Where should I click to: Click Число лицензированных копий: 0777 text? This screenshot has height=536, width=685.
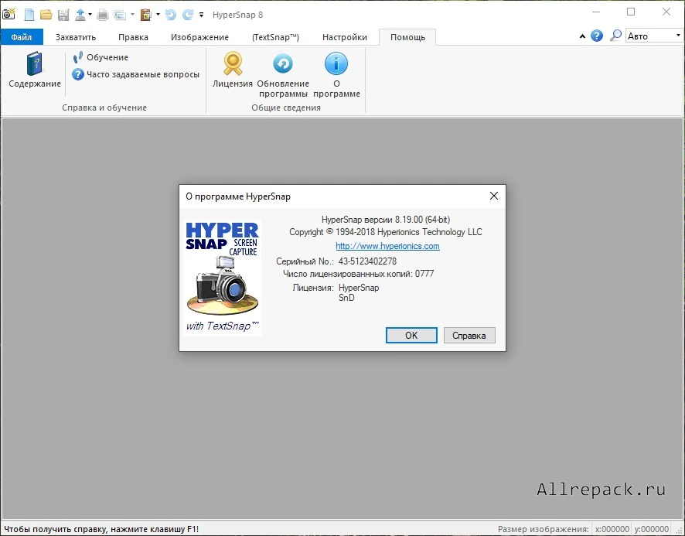tap(358, 274)
